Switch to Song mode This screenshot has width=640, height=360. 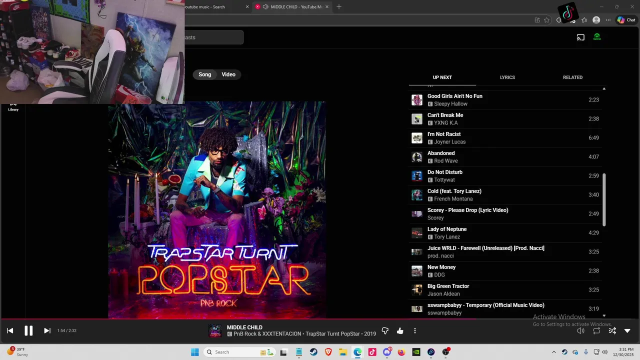[205, 74]
